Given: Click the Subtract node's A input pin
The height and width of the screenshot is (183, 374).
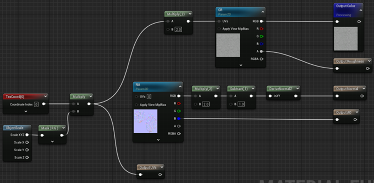Looking at the screenshot, I should coord(231,96).
